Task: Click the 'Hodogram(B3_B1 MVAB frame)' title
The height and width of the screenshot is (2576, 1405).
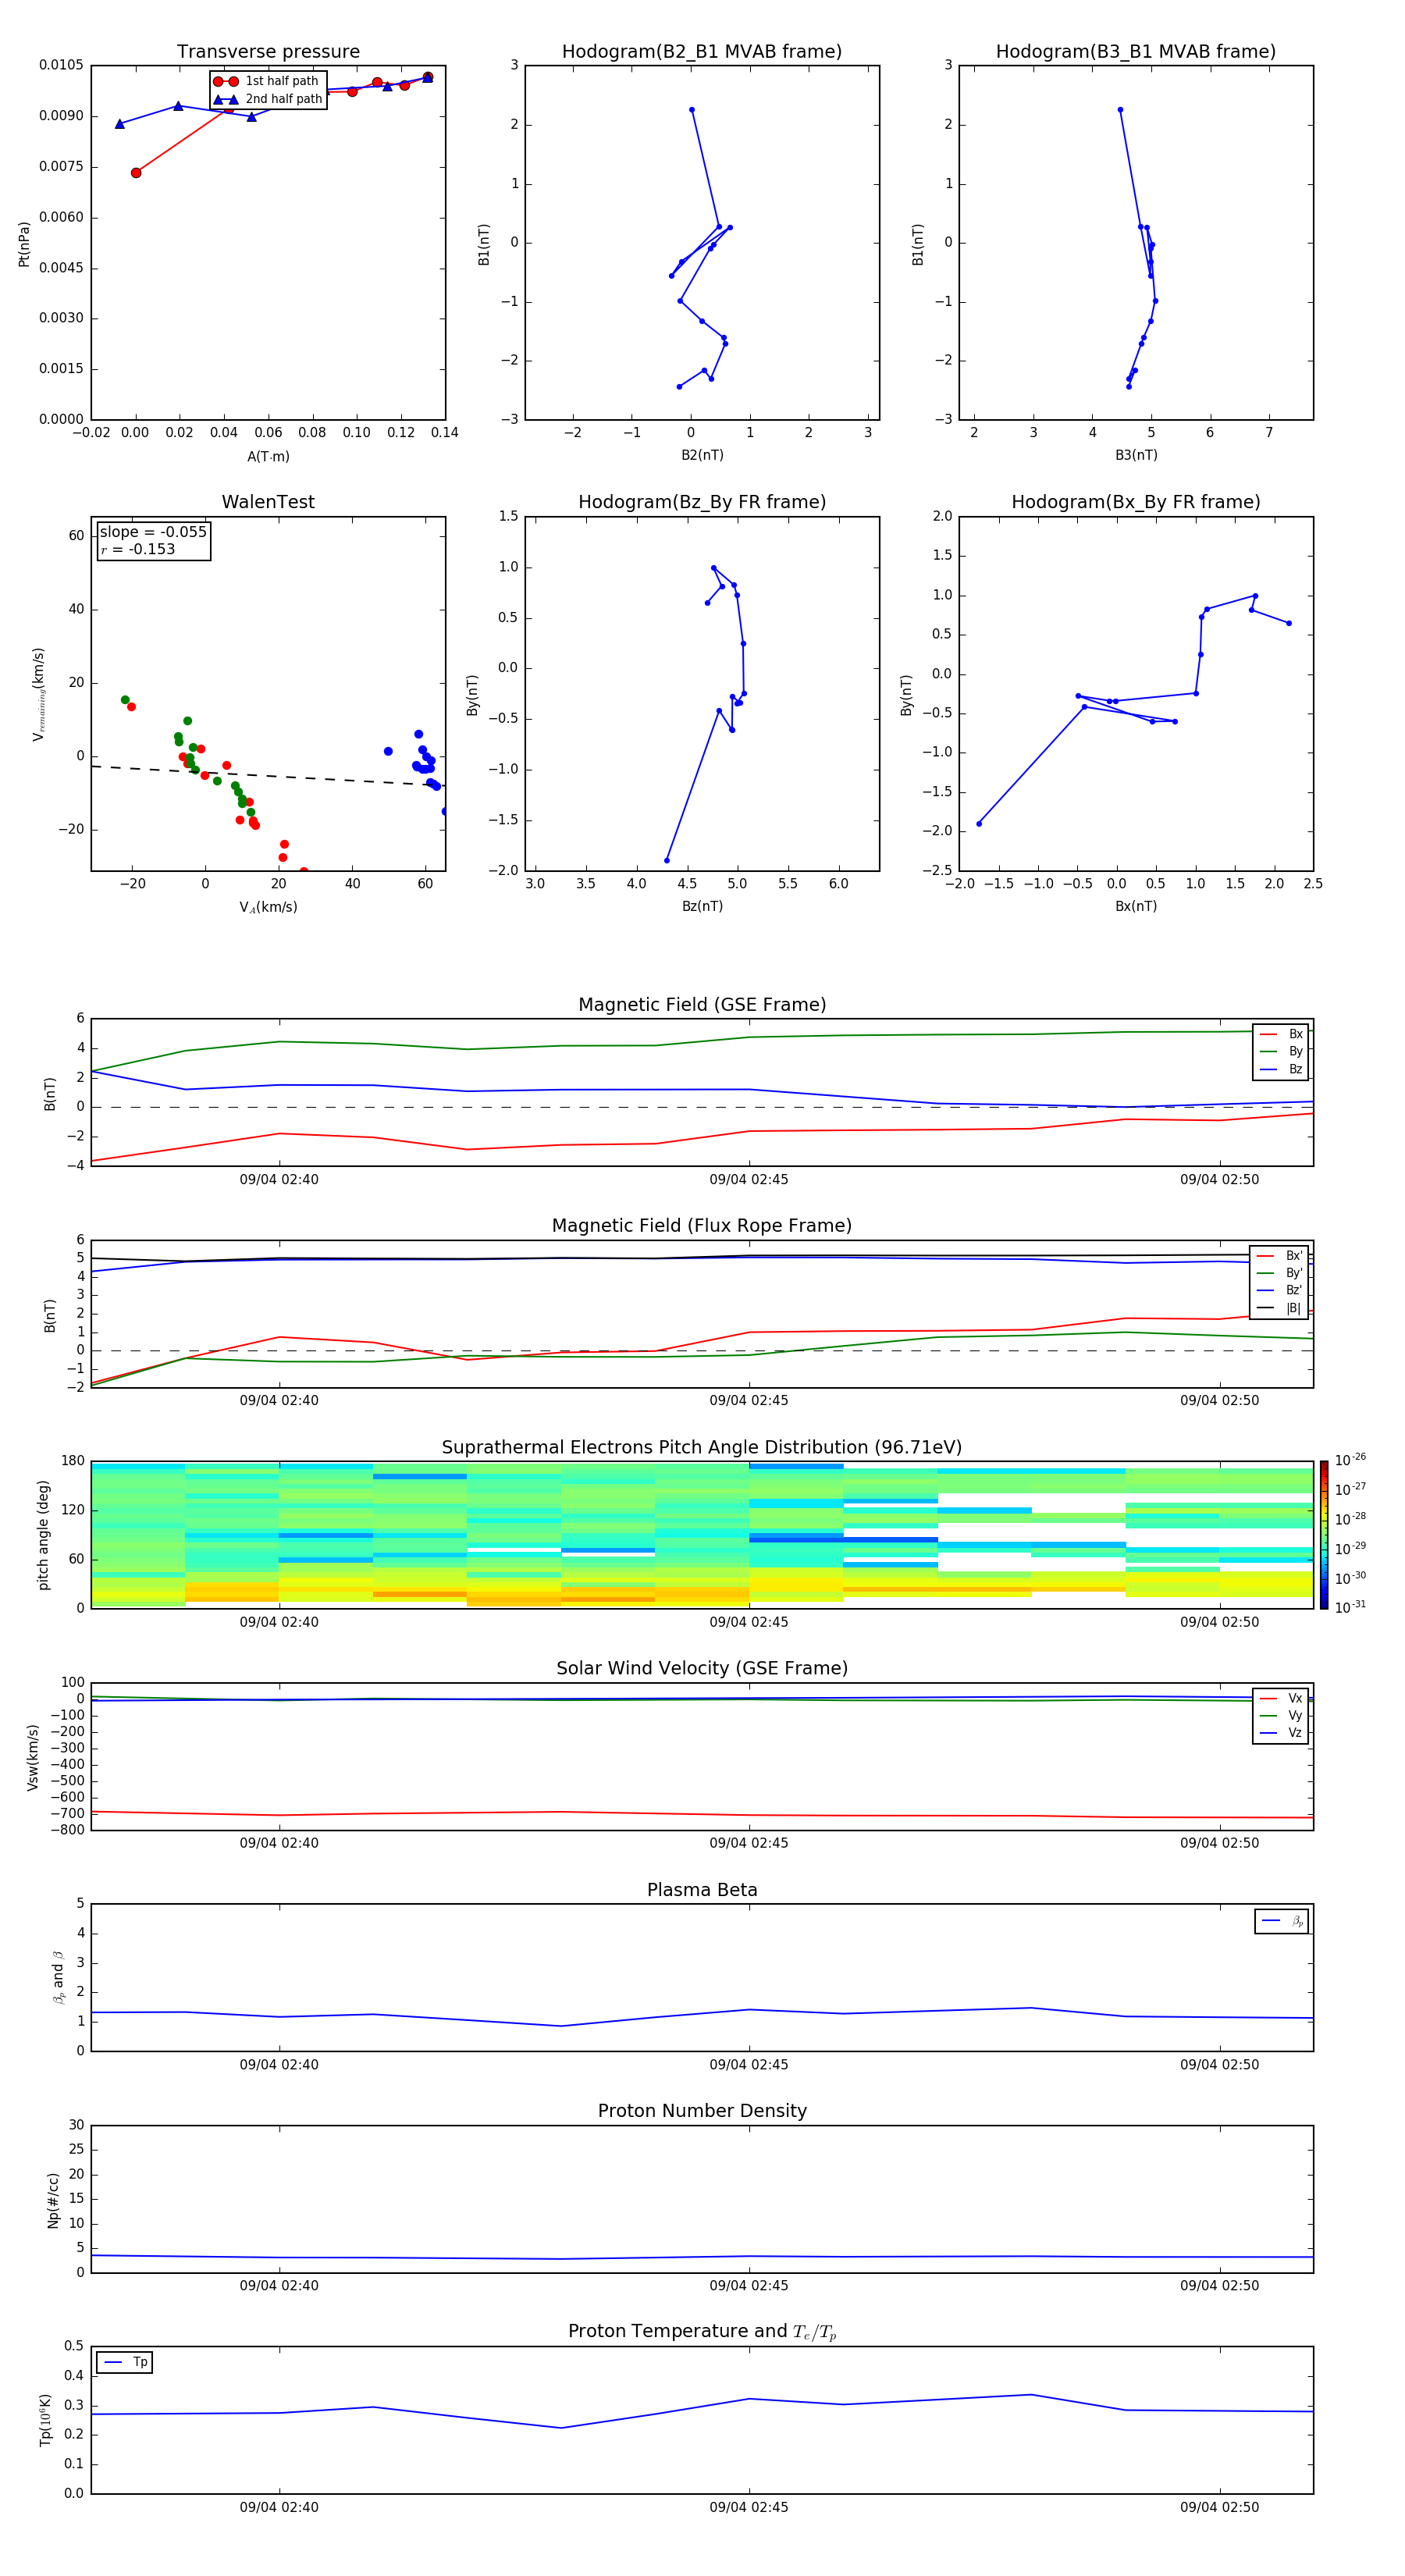Action: 1136,52
